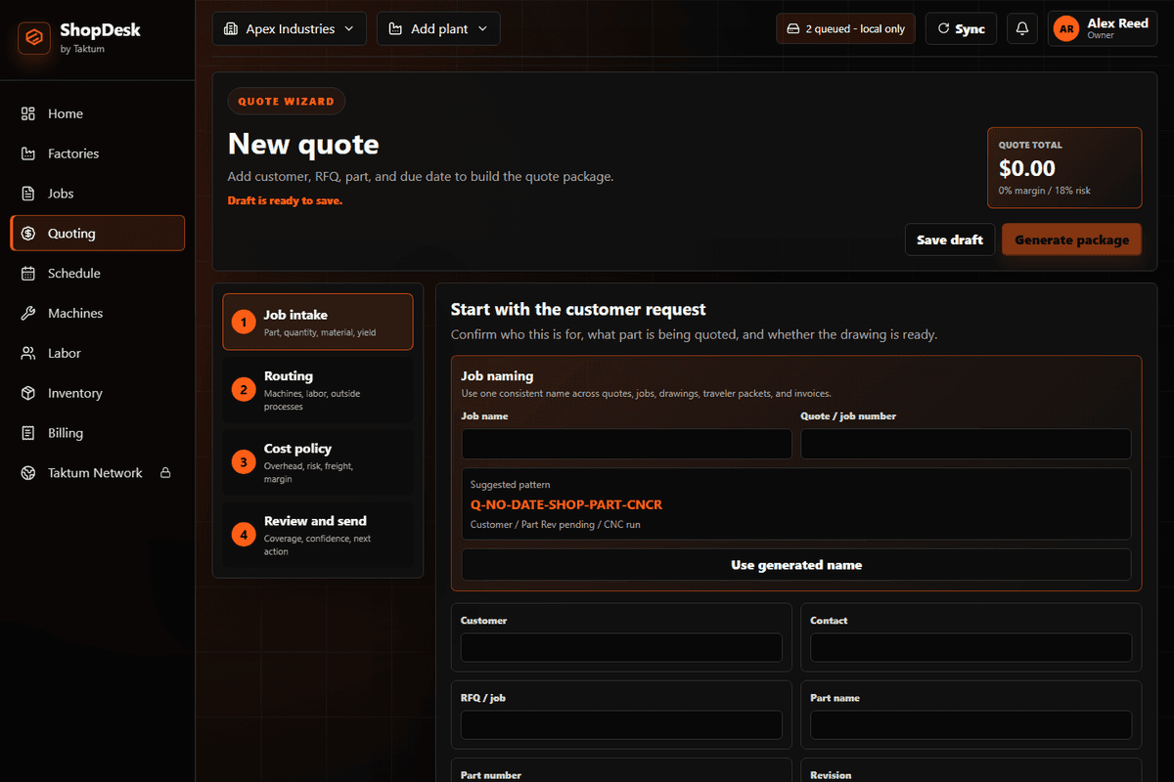Image resolution: width=1174 pixels, height=782 pixels.
Task: Click step 2 circle for Routing
Action: 244,389
